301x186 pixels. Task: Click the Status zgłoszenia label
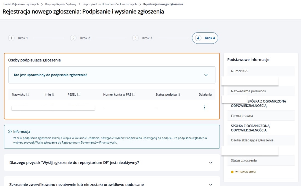244,161
